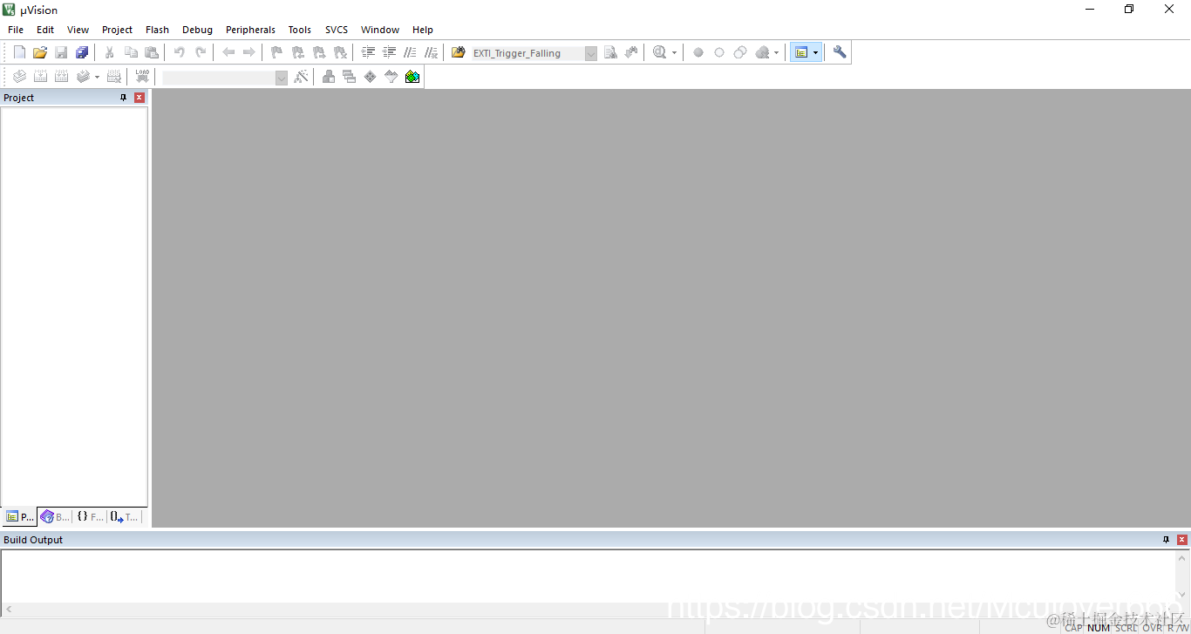Open the debug session dropdown arrow
Screen dimensions: 1191x634
click(674, 53)
